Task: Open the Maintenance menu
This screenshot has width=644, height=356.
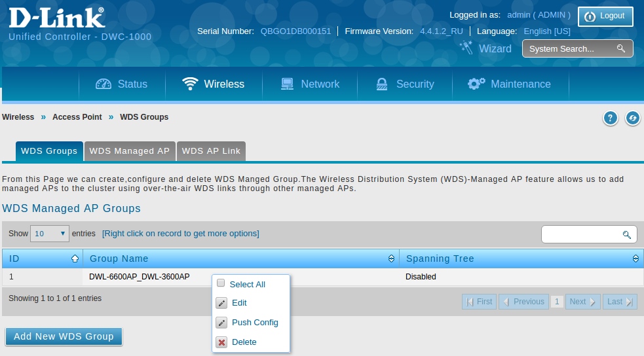Action: (509, 84)
